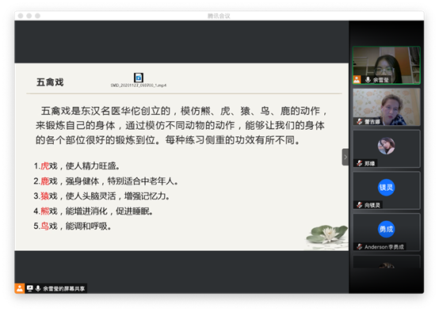The width and height of the screenshot is (439, 312).
Task: Click the muted mic icon beside 蕾吉娜
Action: pyautogui.click(x=360, y=121)
